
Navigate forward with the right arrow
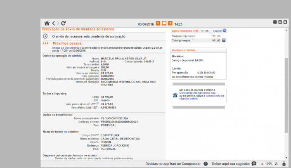[58, 23]
